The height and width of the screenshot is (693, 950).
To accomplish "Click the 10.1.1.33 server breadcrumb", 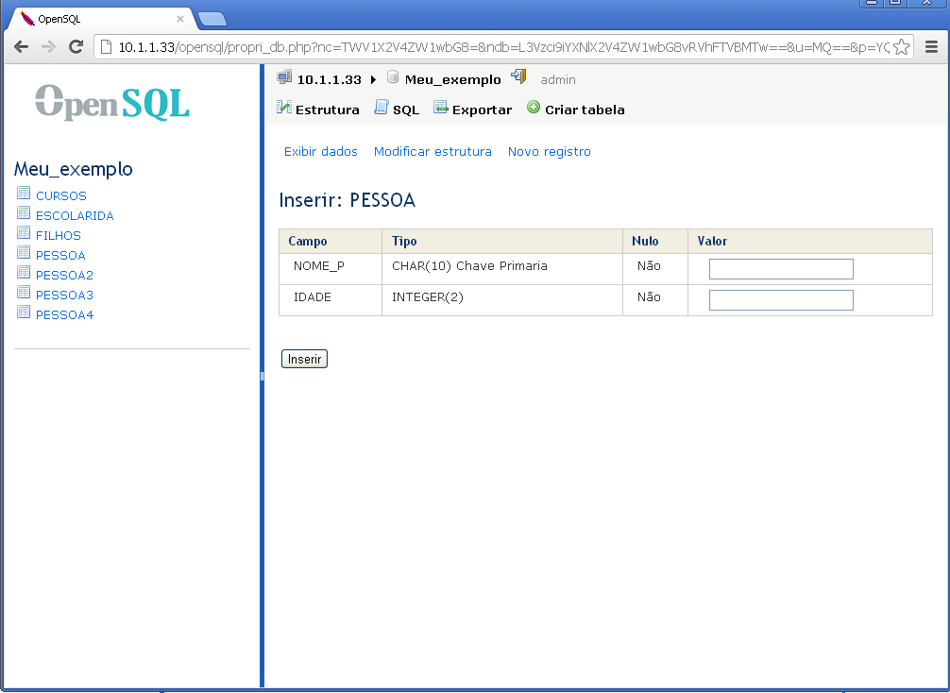I will coord(329,79).
